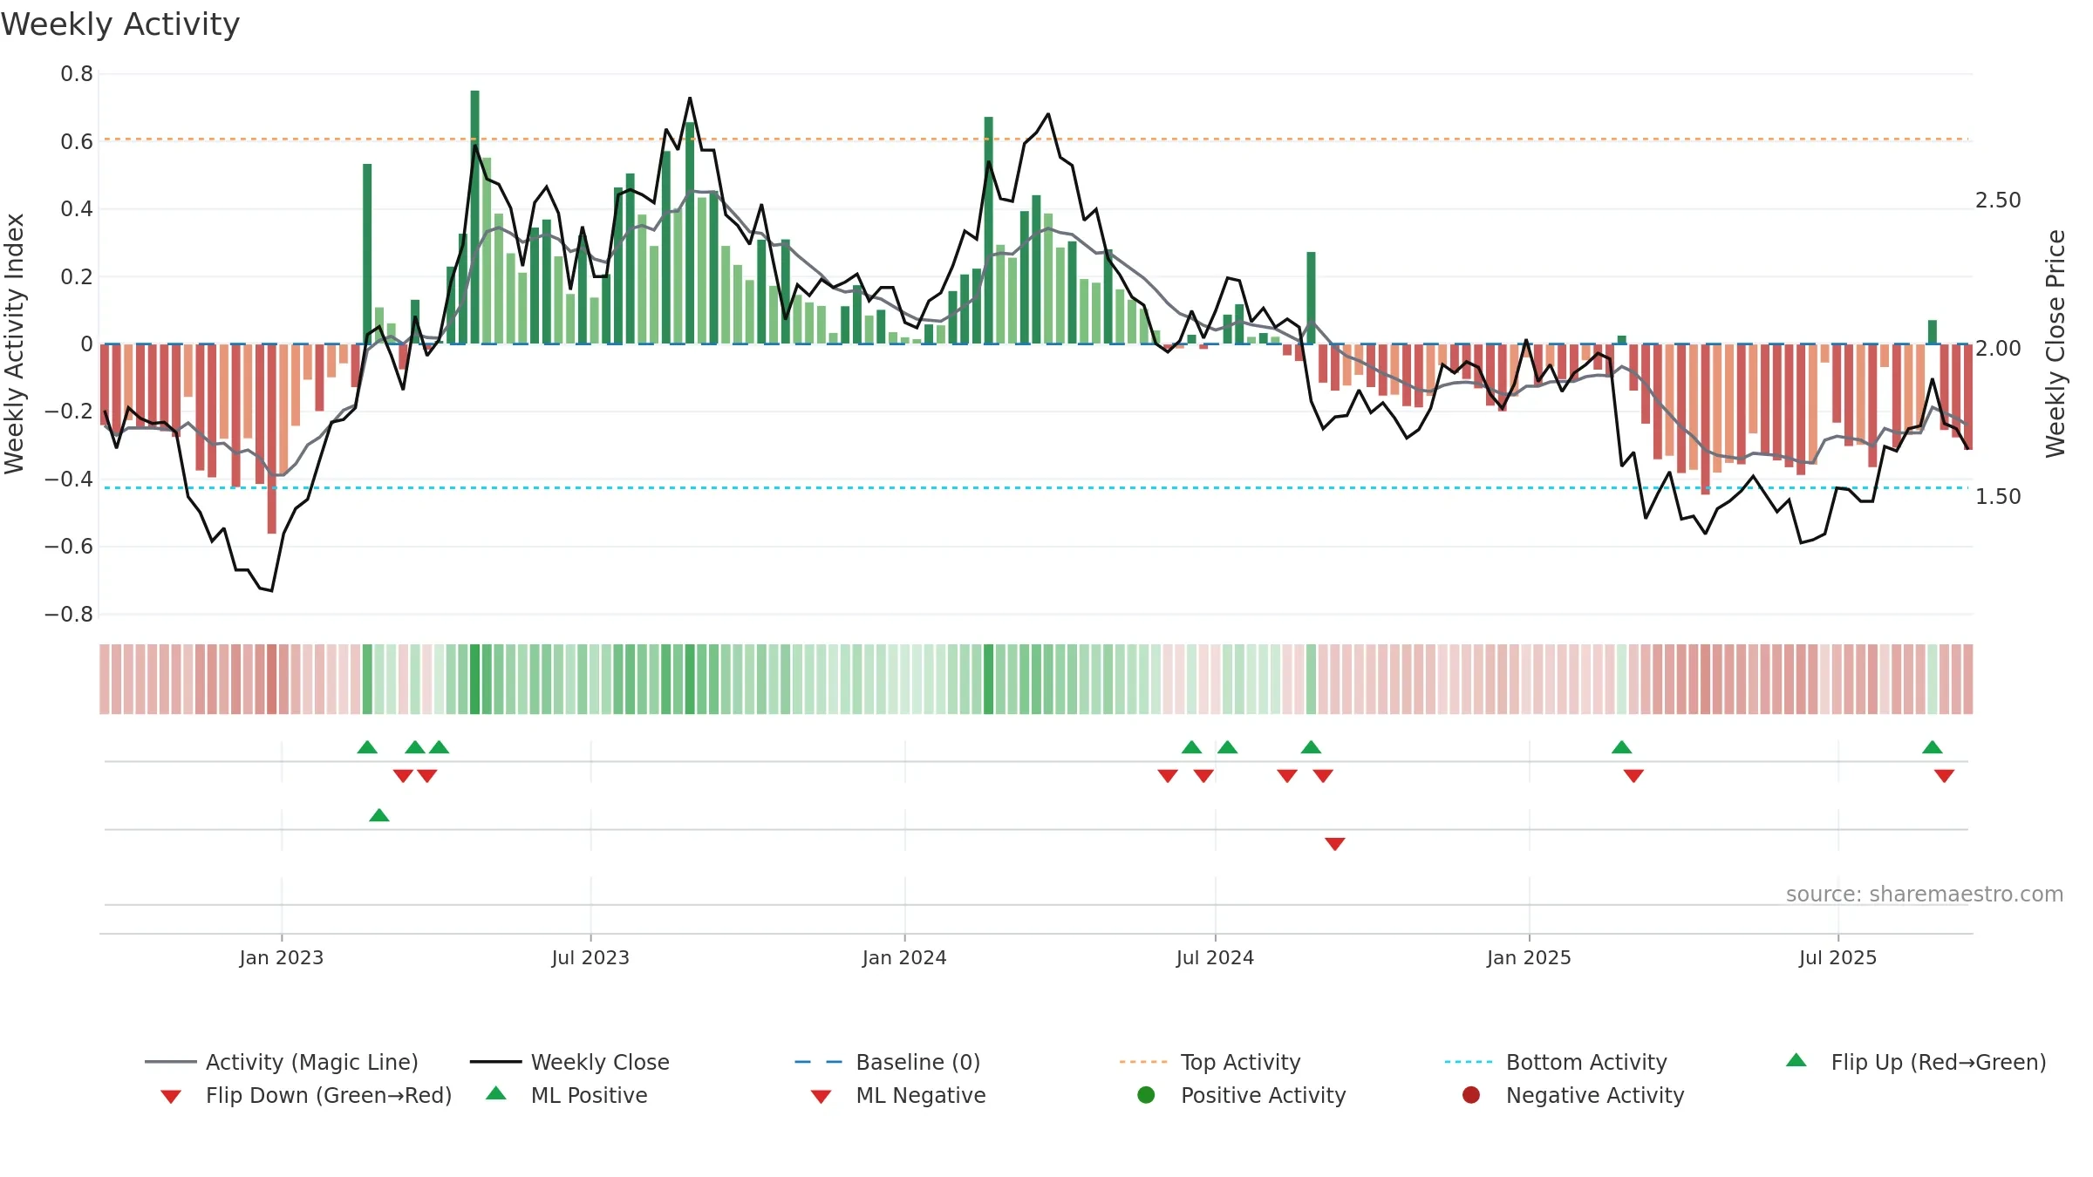Click the Jul 2024 x-axis label
Viewport: 2093px width, 1177px height.
tap(1215, 957)
